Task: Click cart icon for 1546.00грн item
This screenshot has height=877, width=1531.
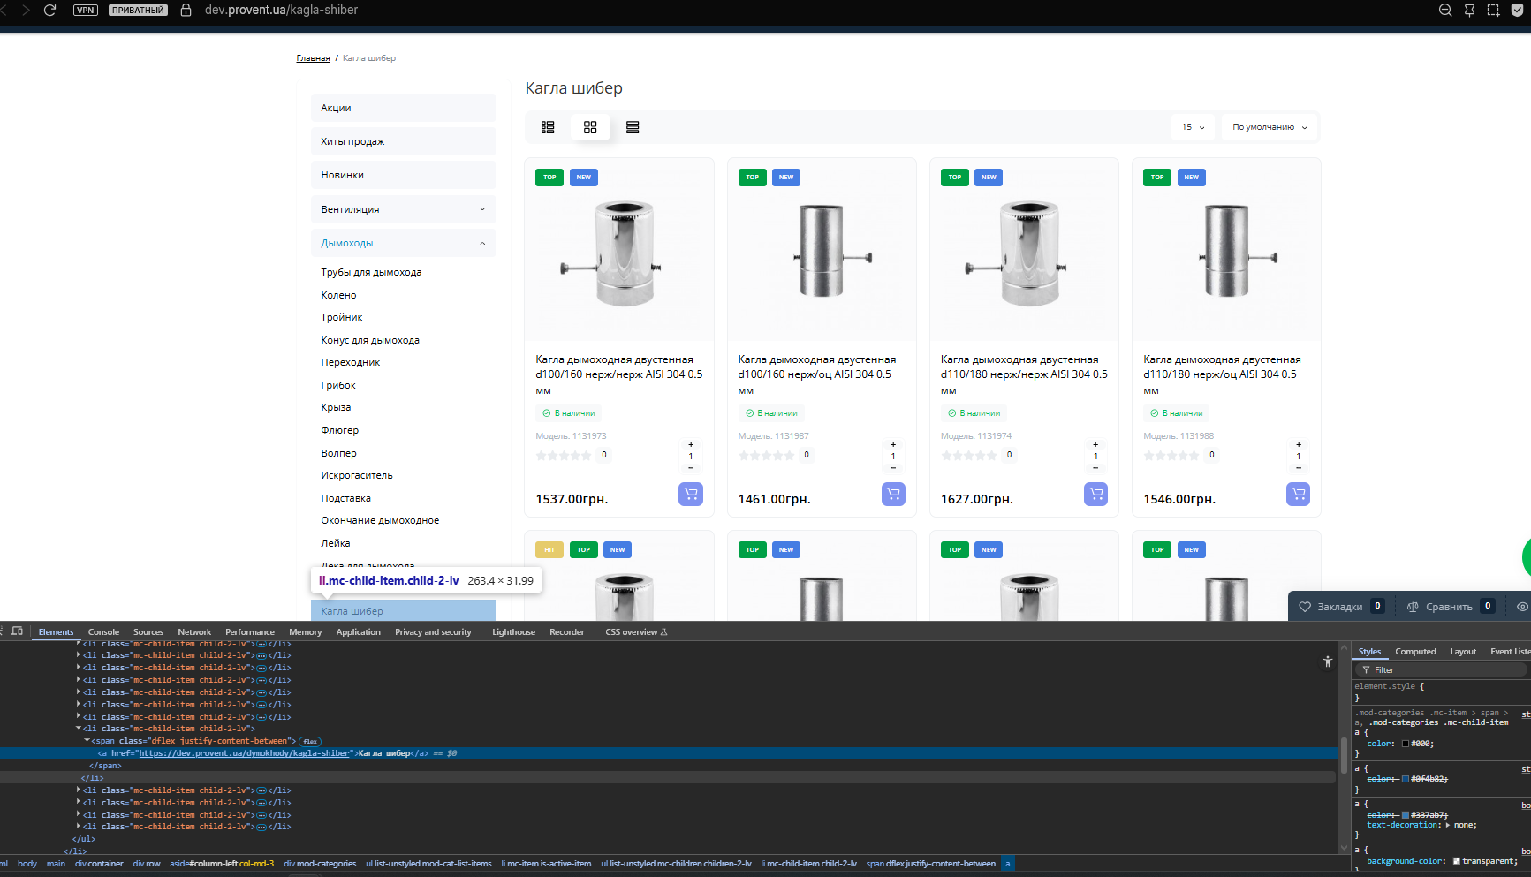Action: point(1298,495)
